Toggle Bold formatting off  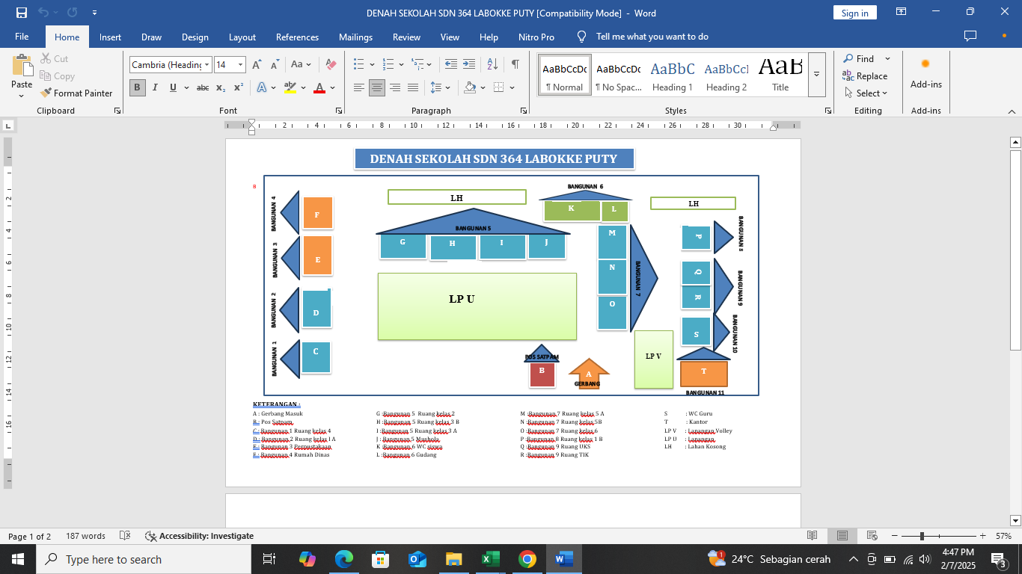[x=138, y=87]
